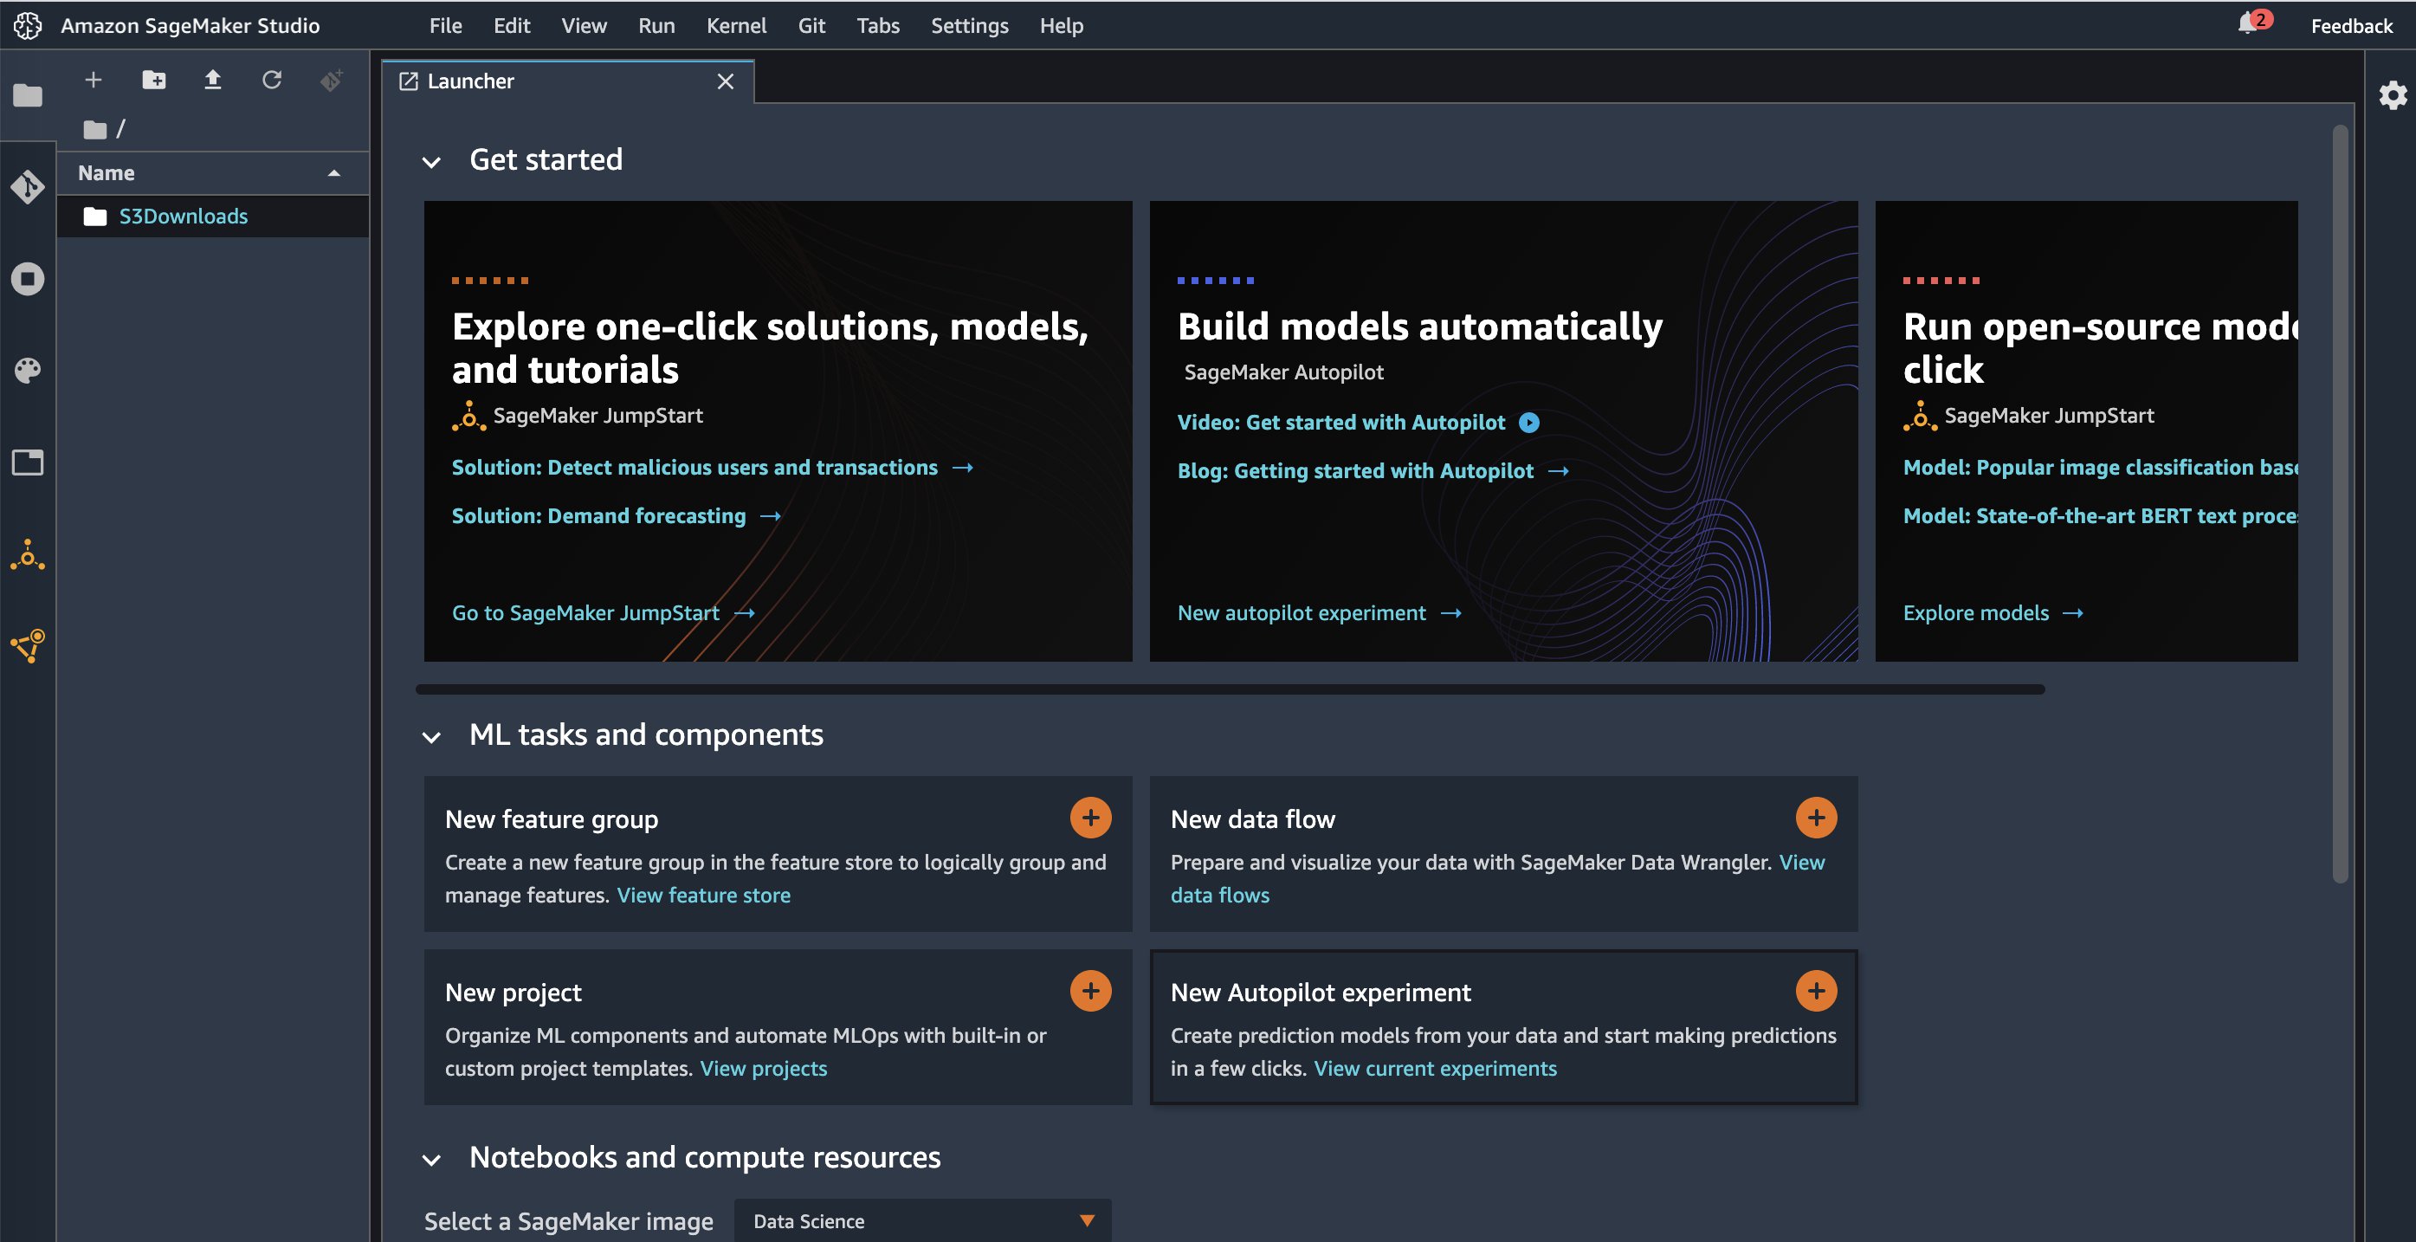Open the Settings menu
The width and height of the screenshot is (2416, 1242).
[969, 25]
